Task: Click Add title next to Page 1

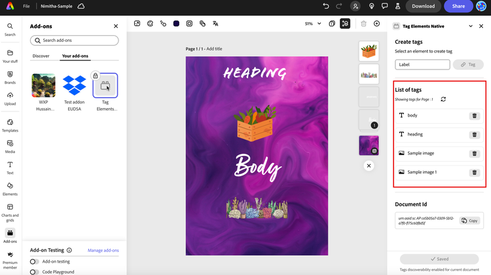Action: coord(214,49)
